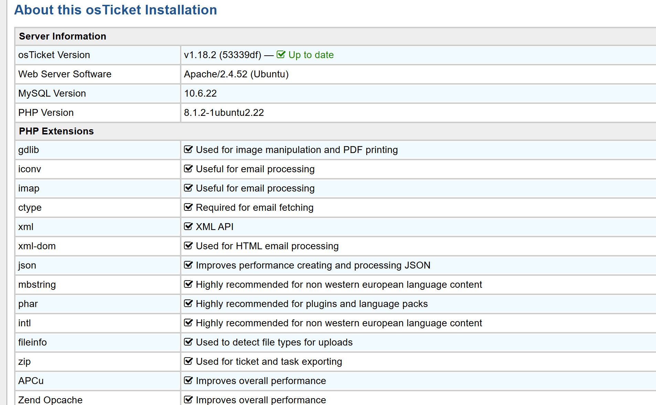The width and height of the screenshot is (656, 405).
Task: Click the xml XML API check icon
Action: pos(188,227)
